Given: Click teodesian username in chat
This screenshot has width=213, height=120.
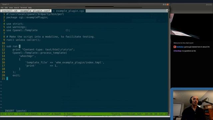Looking at the screenshot, I should [x=180, y=47].
